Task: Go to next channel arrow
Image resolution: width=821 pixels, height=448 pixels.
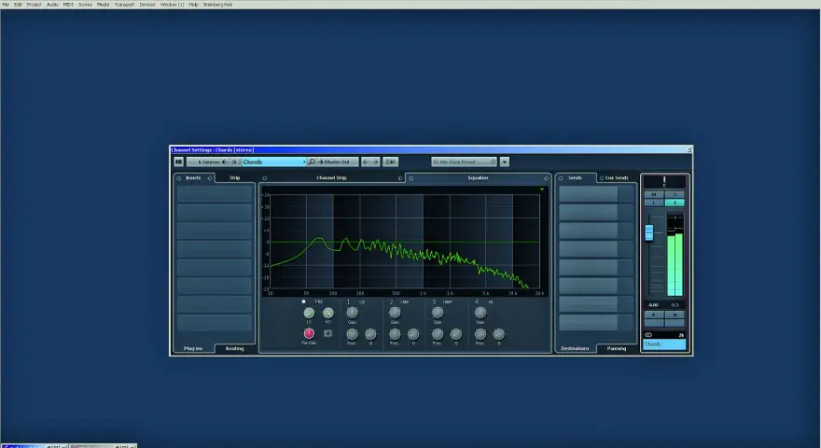Action: (375, 161)
